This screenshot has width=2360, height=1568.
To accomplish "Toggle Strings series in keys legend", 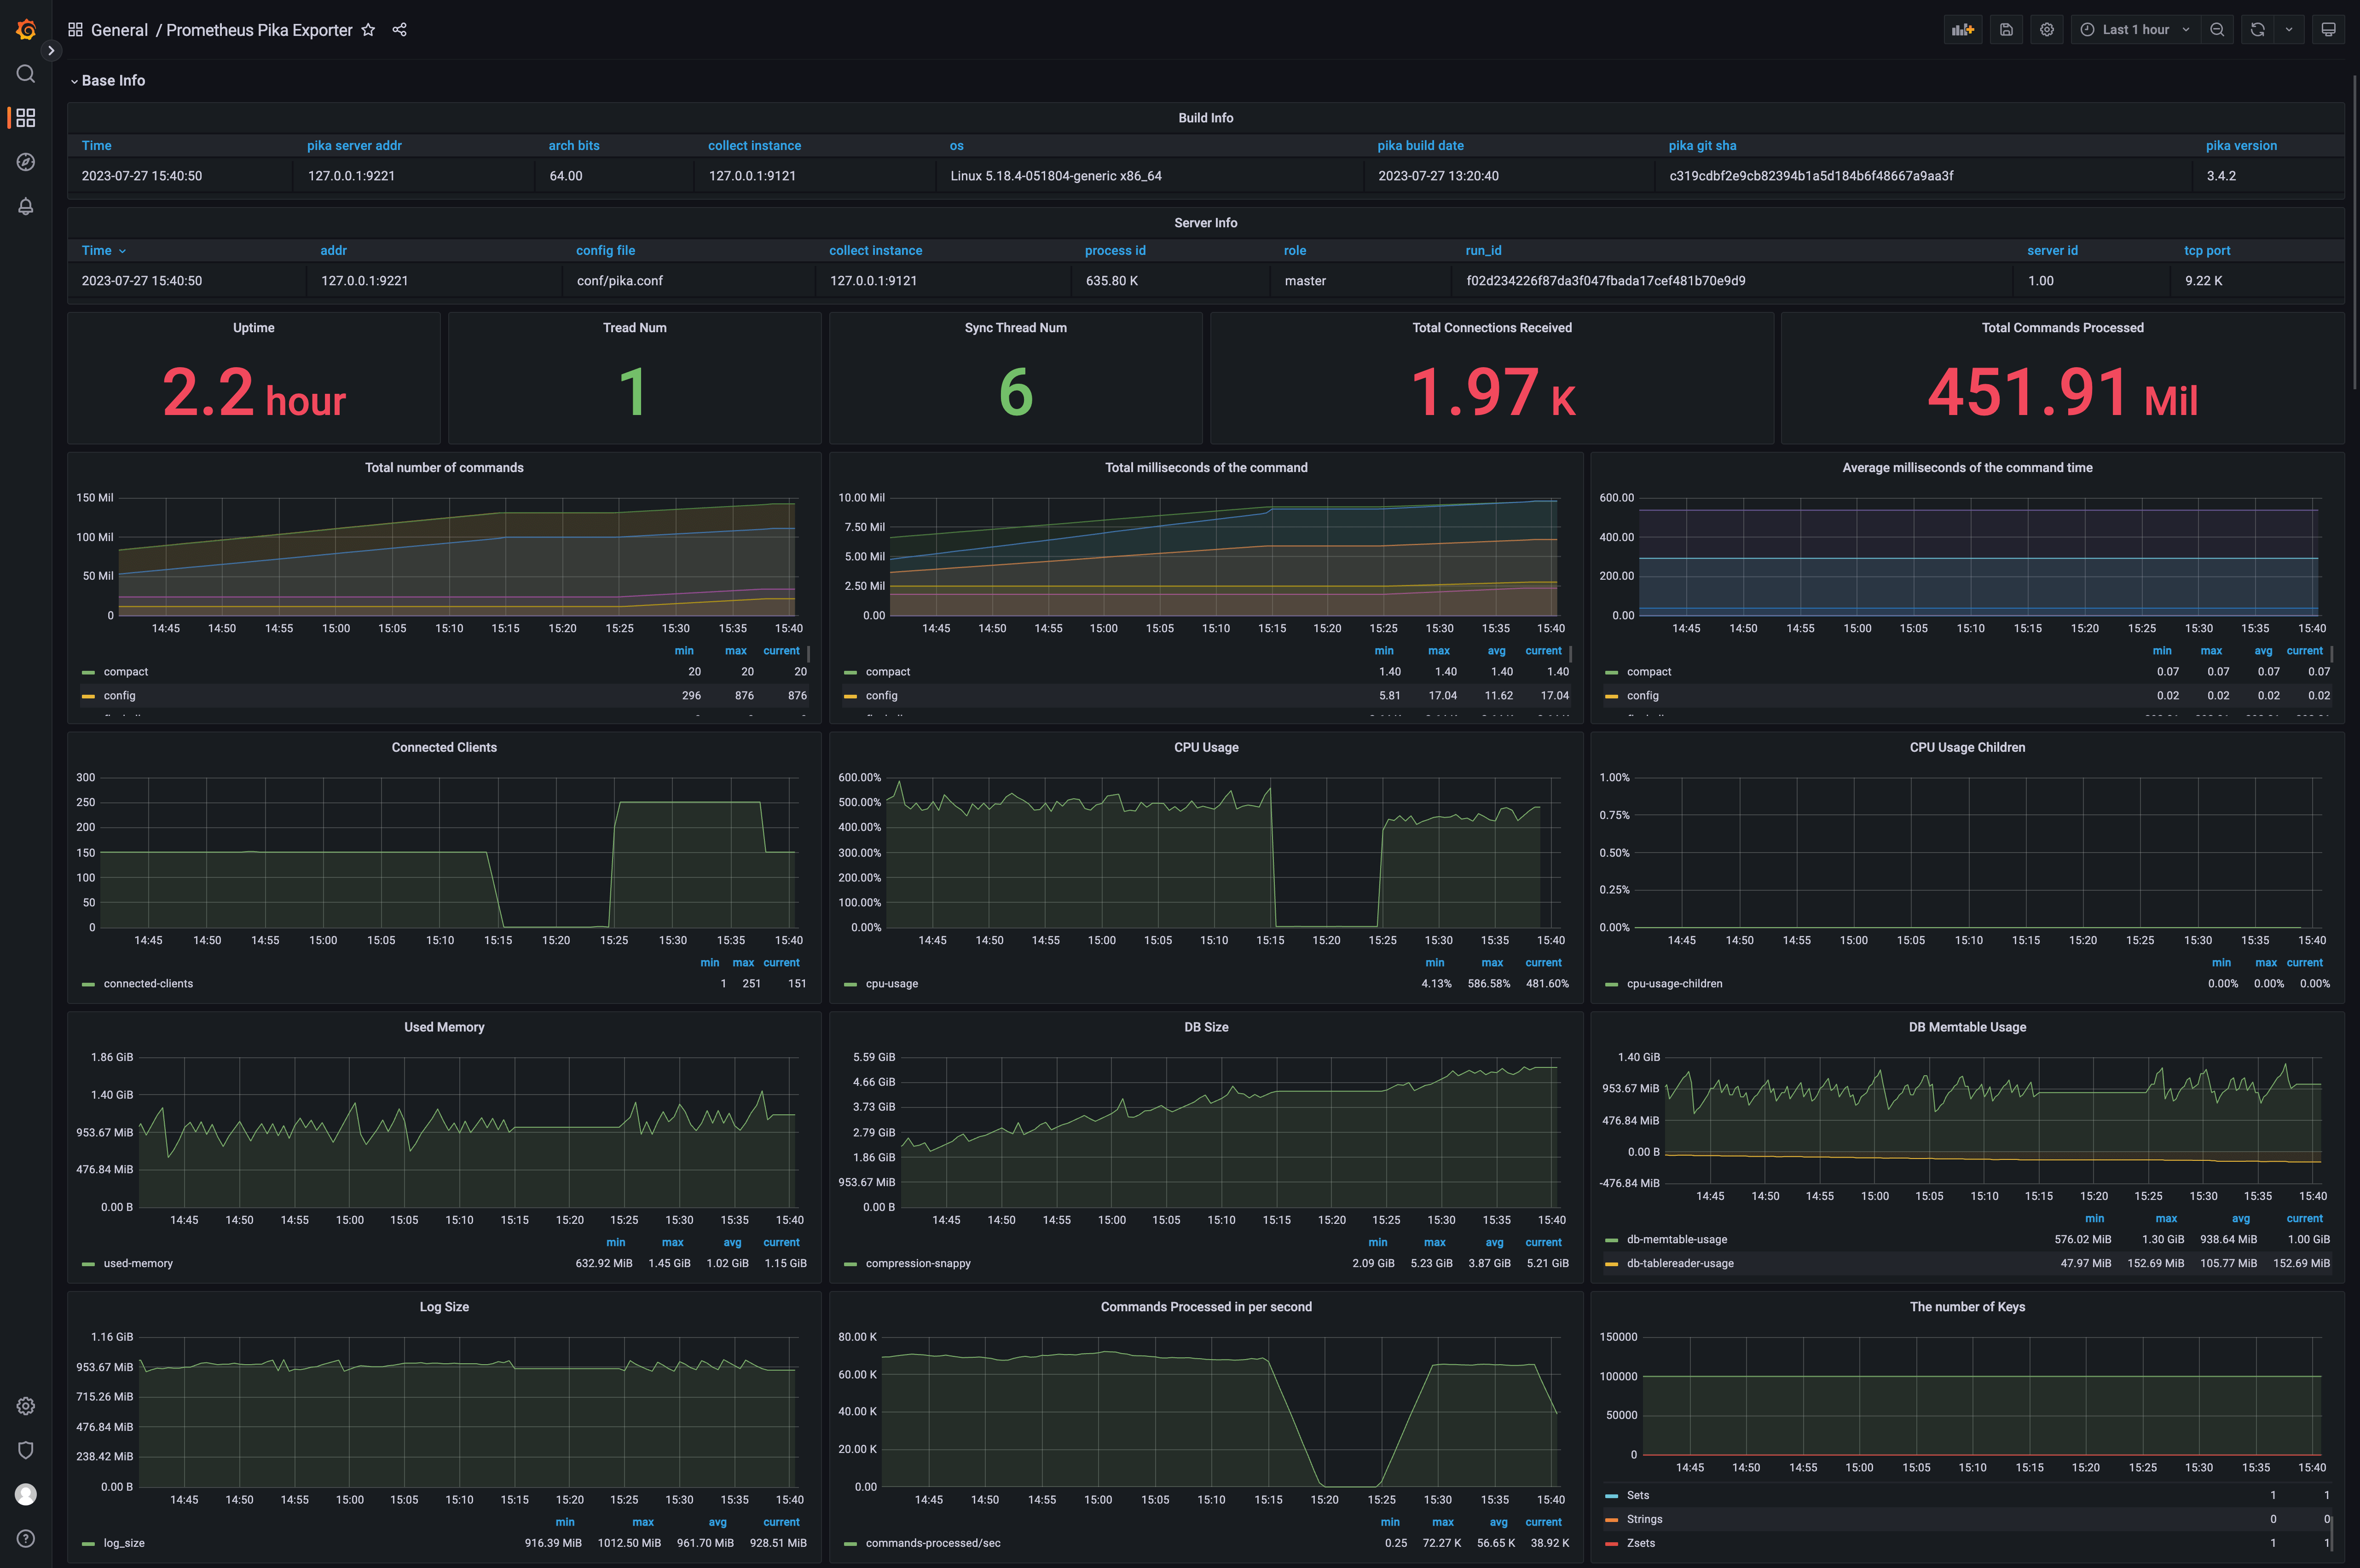I will (1644, 1520).
